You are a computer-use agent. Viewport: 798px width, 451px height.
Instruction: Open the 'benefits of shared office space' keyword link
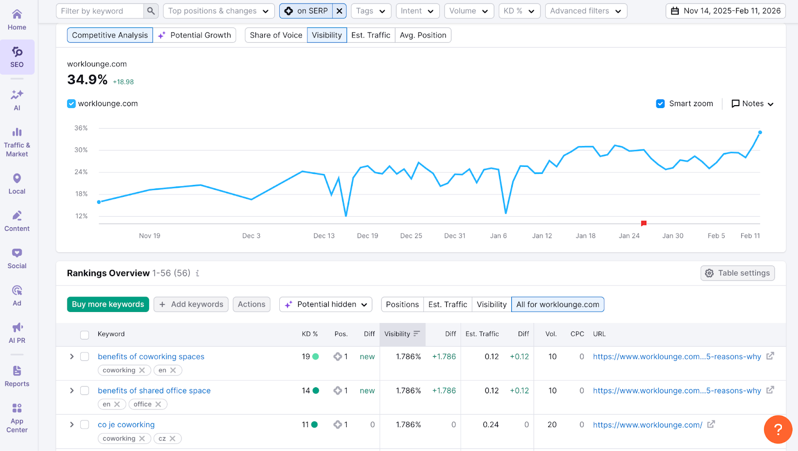pyautogui.click(x=154, y=390)
